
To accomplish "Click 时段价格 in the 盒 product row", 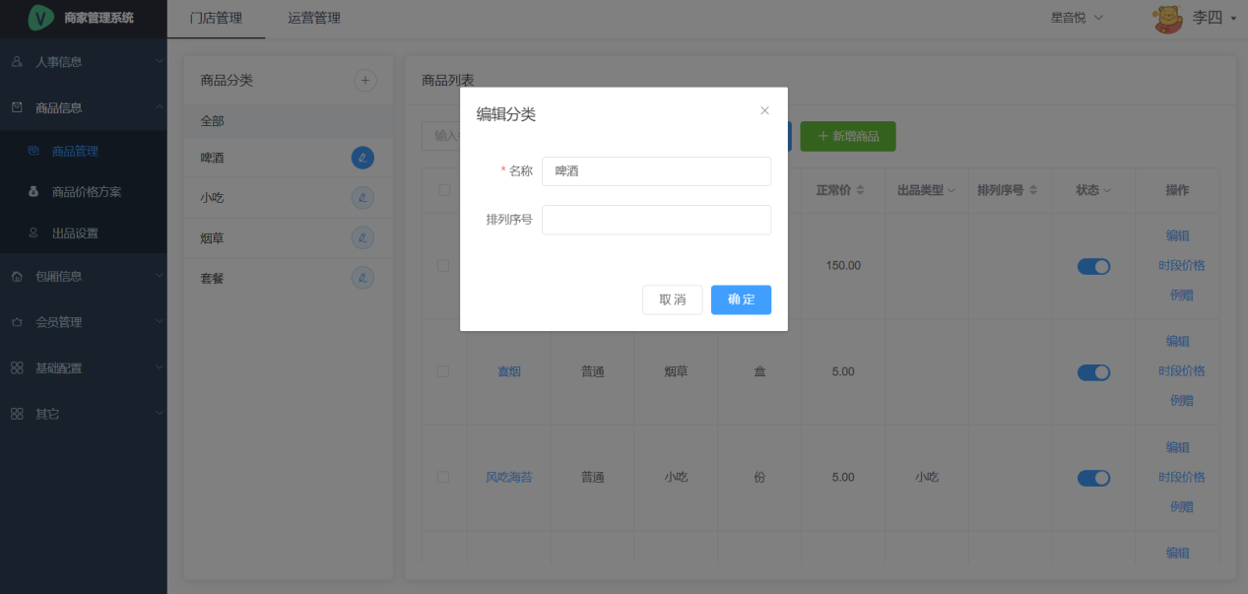I will click(1182, 370).
